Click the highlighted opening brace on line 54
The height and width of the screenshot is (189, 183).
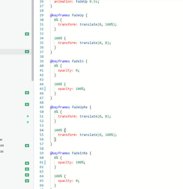coord(65,130)
